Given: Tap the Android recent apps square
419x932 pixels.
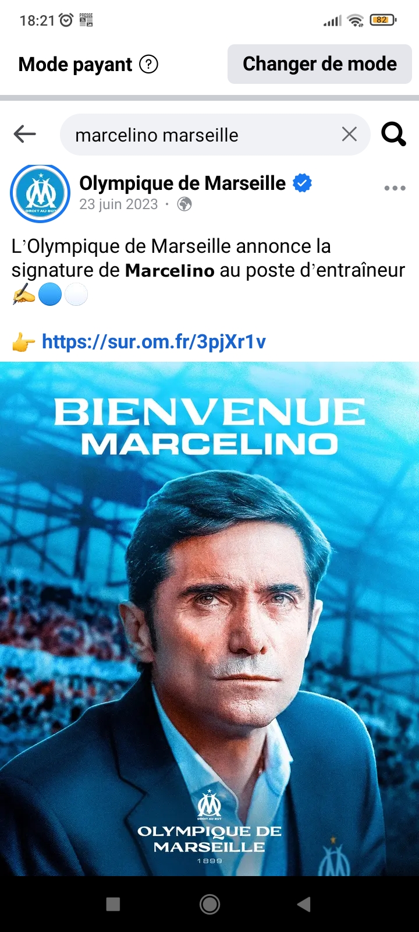Looking at the screenshot, I should [113, 904].
